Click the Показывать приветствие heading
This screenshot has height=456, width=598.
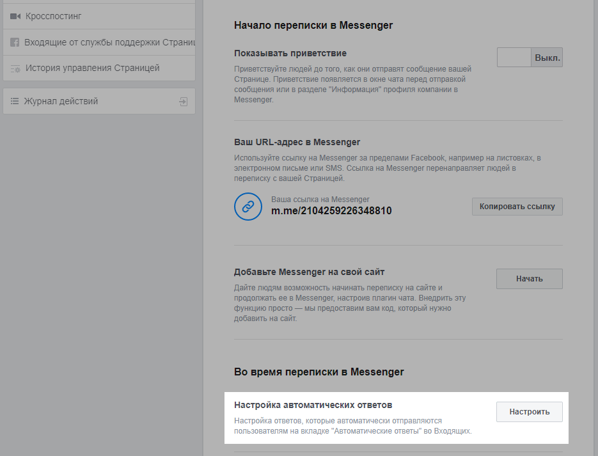(290, 53)
